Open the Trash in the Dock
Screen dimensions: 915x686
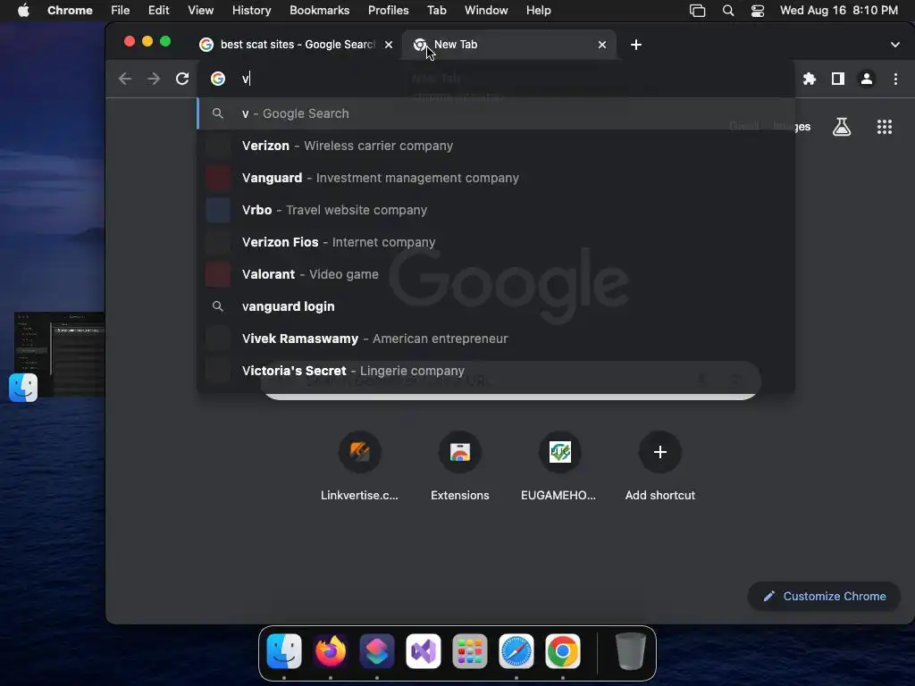(x=631, y=651)
